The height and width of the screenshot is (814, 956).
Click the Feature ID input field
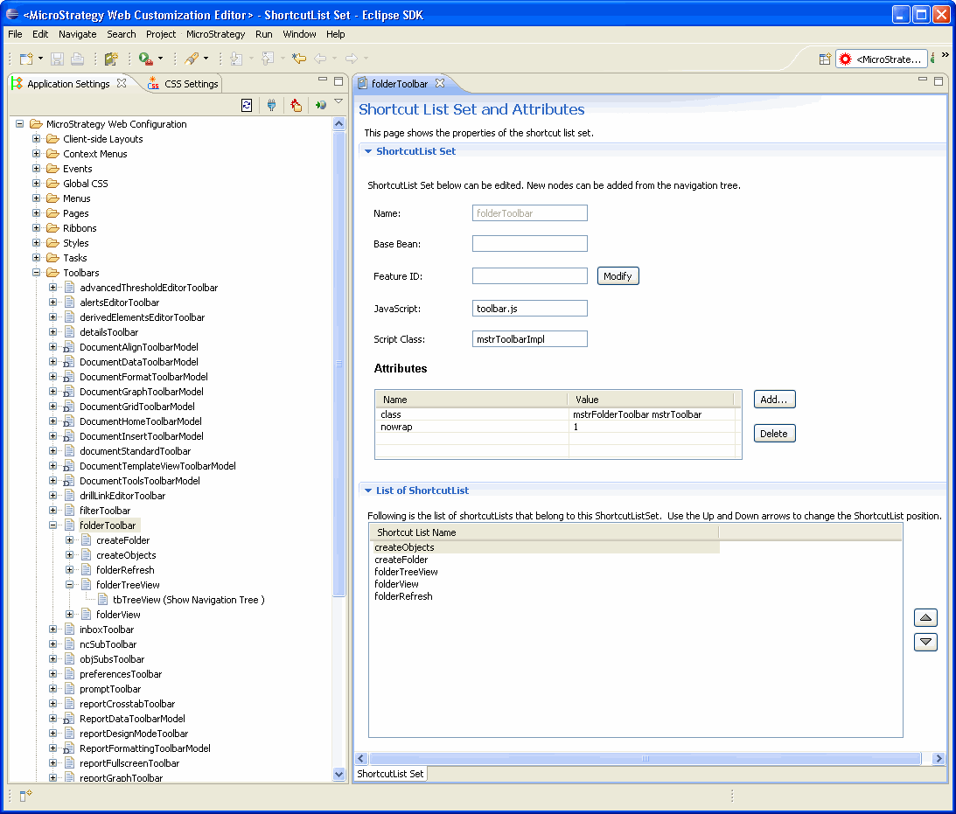(530, 276)
